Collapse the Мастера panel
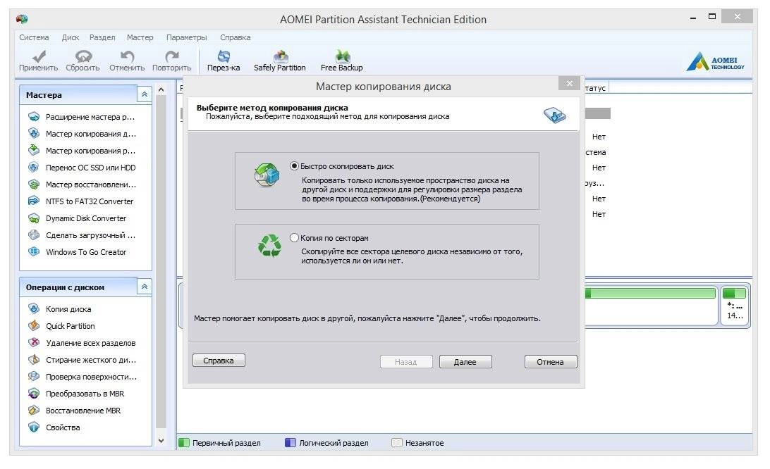Screen dimensions: 770x469 click(145, 94)
